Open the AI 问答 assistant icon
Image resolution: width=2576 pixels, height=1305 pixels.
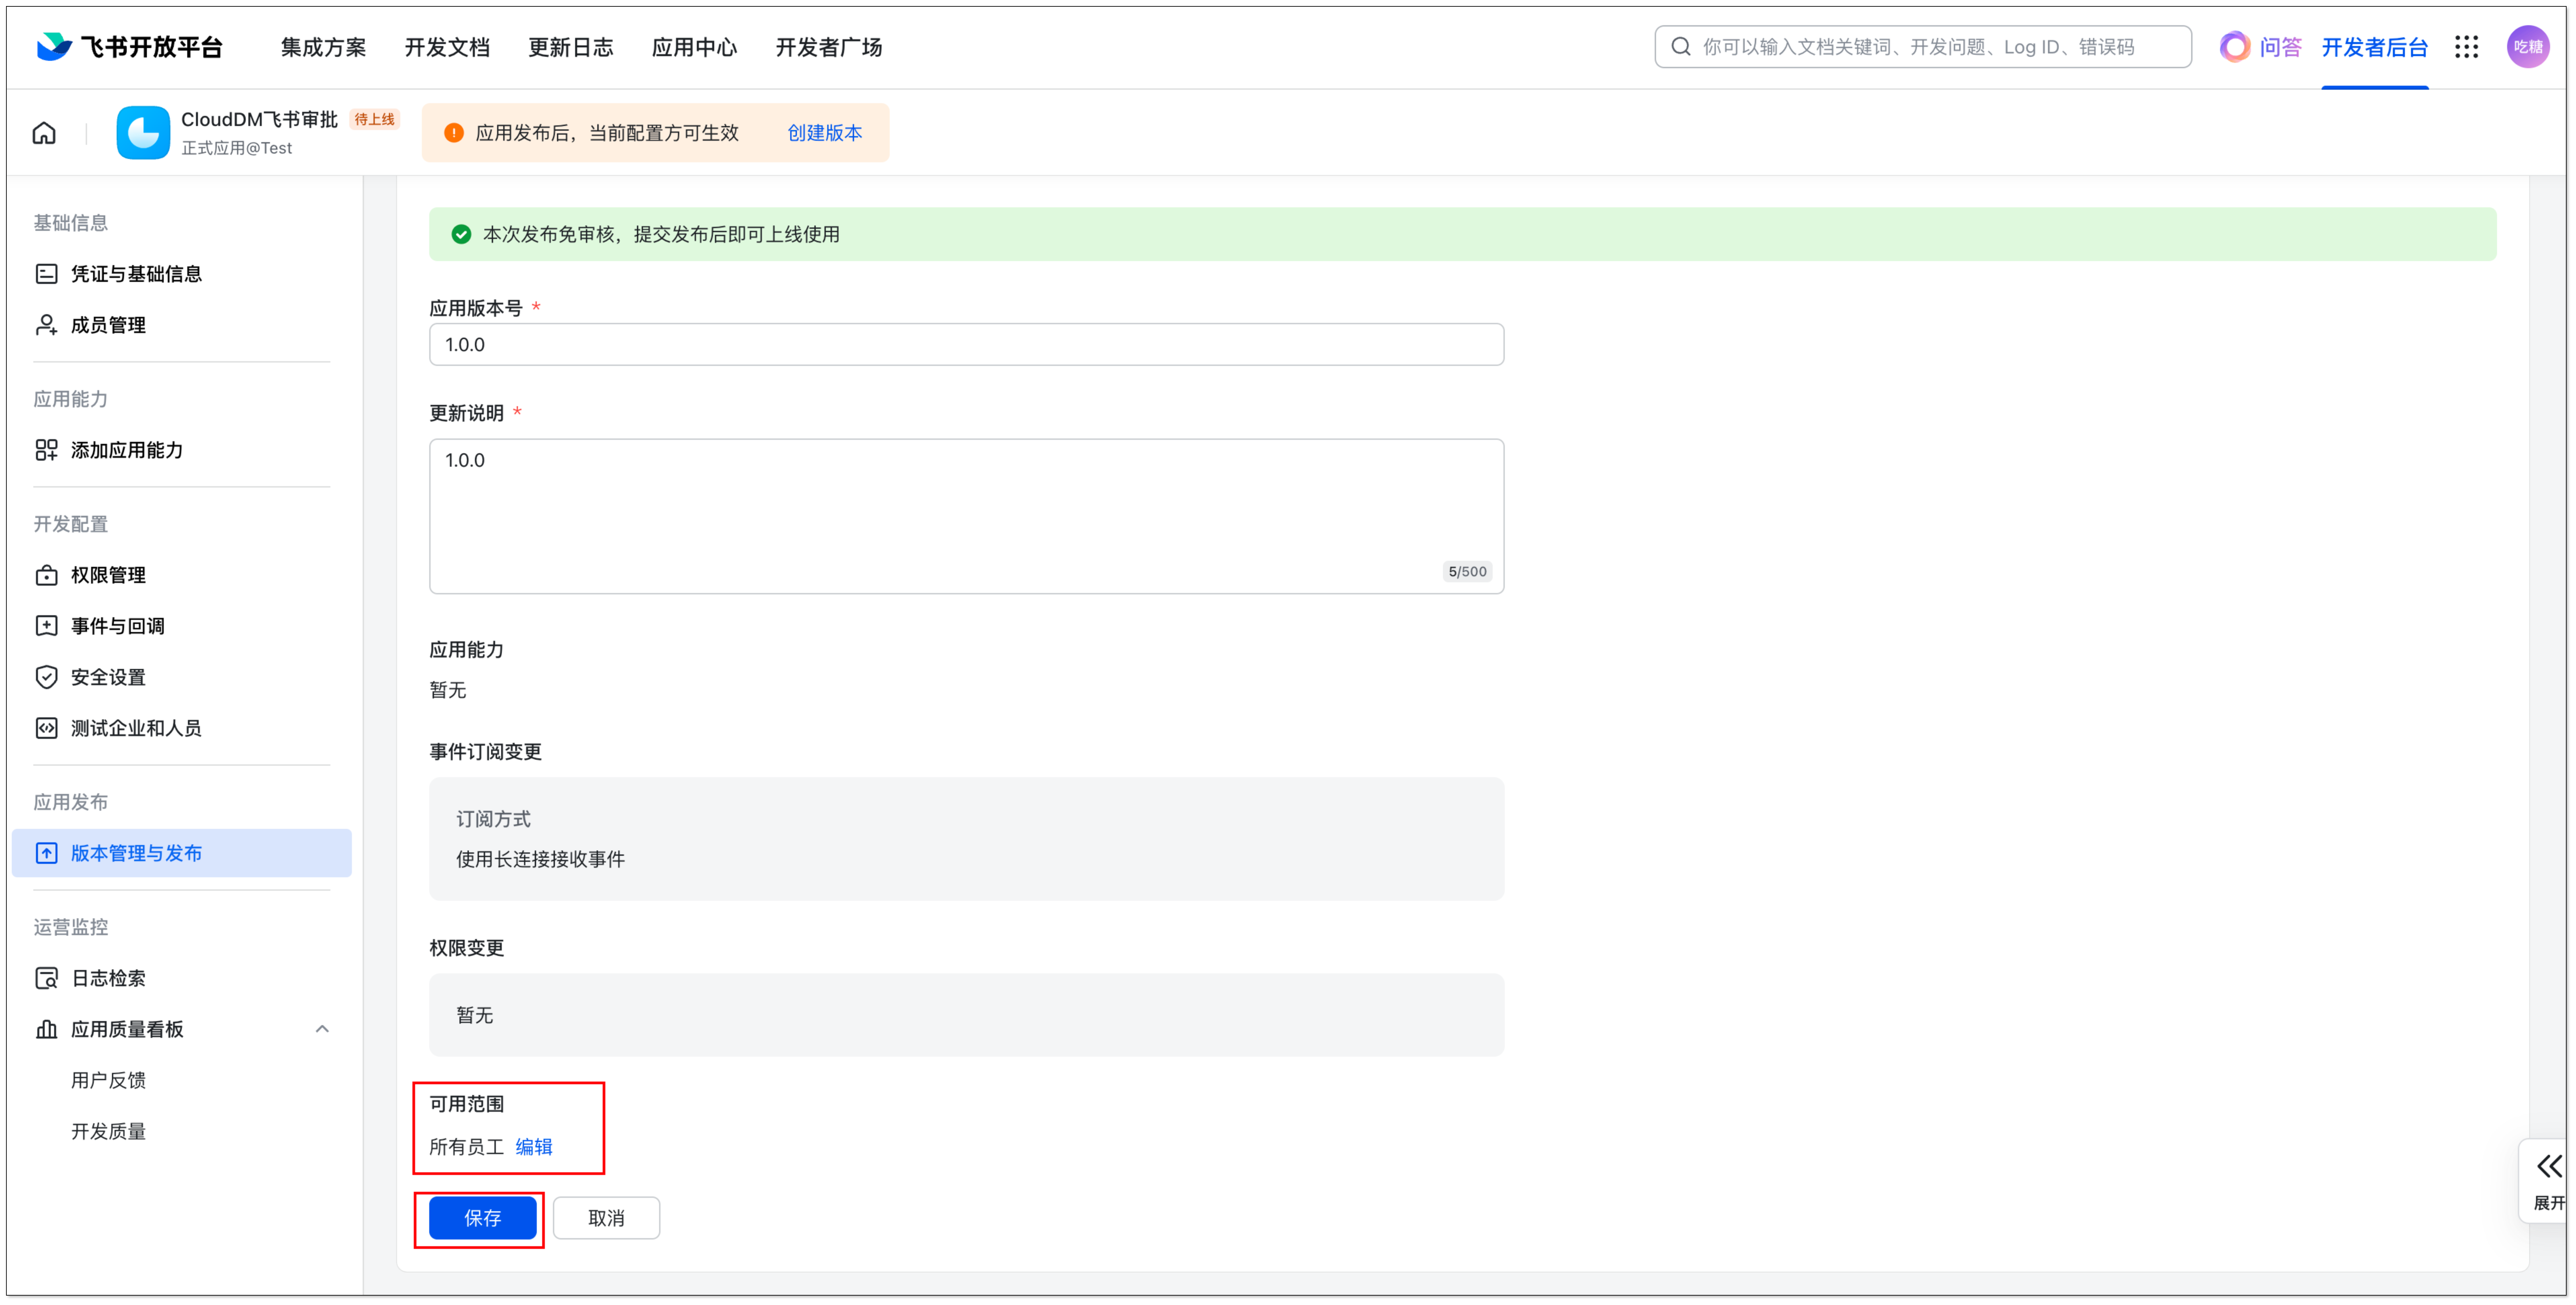[x=2235, y=47]
